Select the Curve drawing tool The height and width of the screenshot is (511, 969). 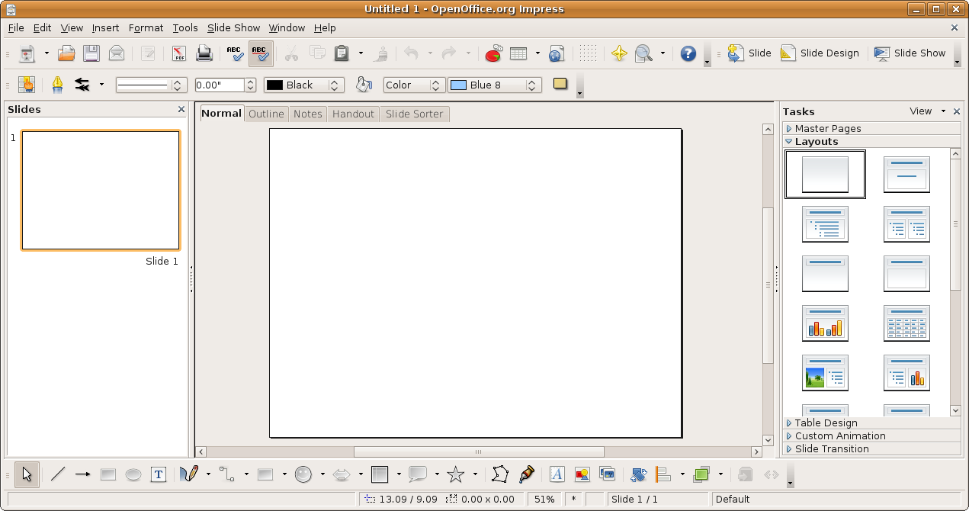tap(188, 474)
